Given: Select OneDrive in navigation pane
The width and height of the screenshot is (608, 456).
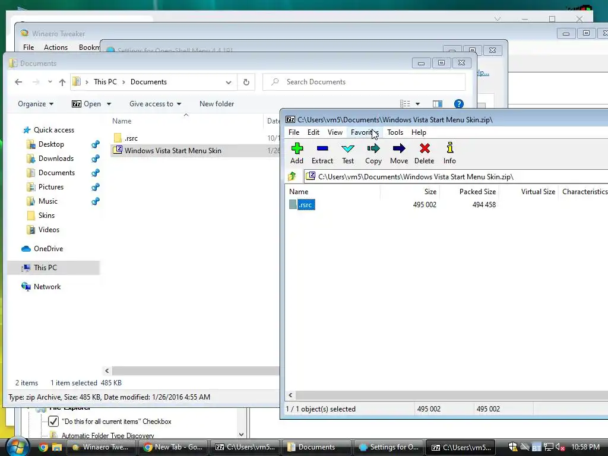Looking at the screenshot, I should (48, 249).
